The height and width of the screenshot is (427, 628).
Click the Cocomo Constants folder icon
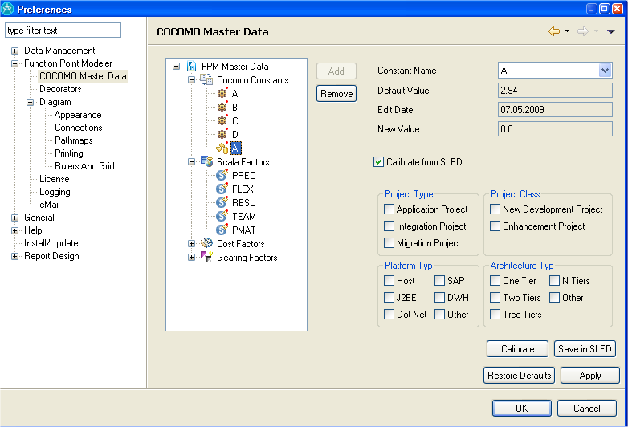point(206,79)
